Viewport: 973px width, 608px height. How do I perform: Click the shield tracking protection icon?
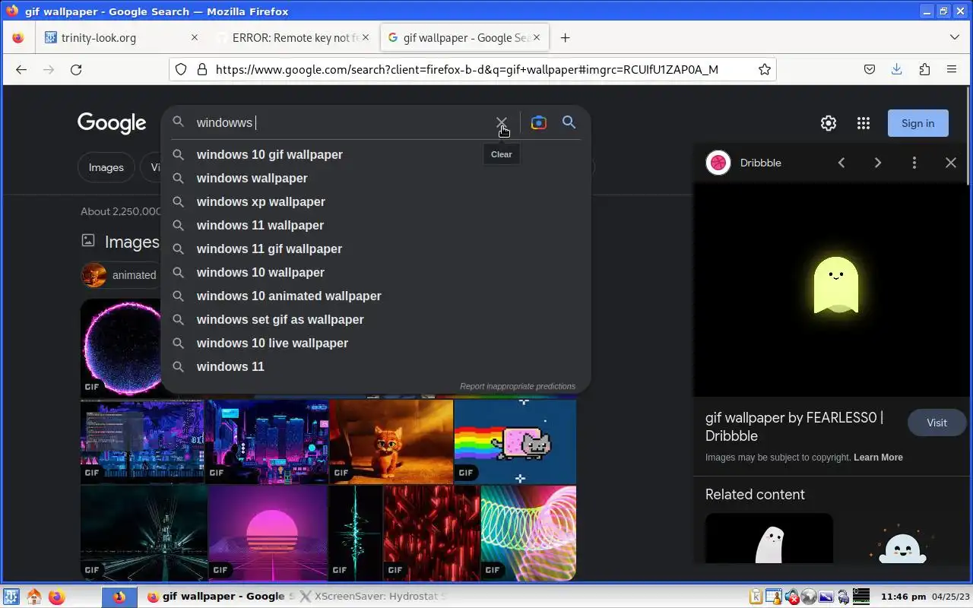[x=181, y=69]
